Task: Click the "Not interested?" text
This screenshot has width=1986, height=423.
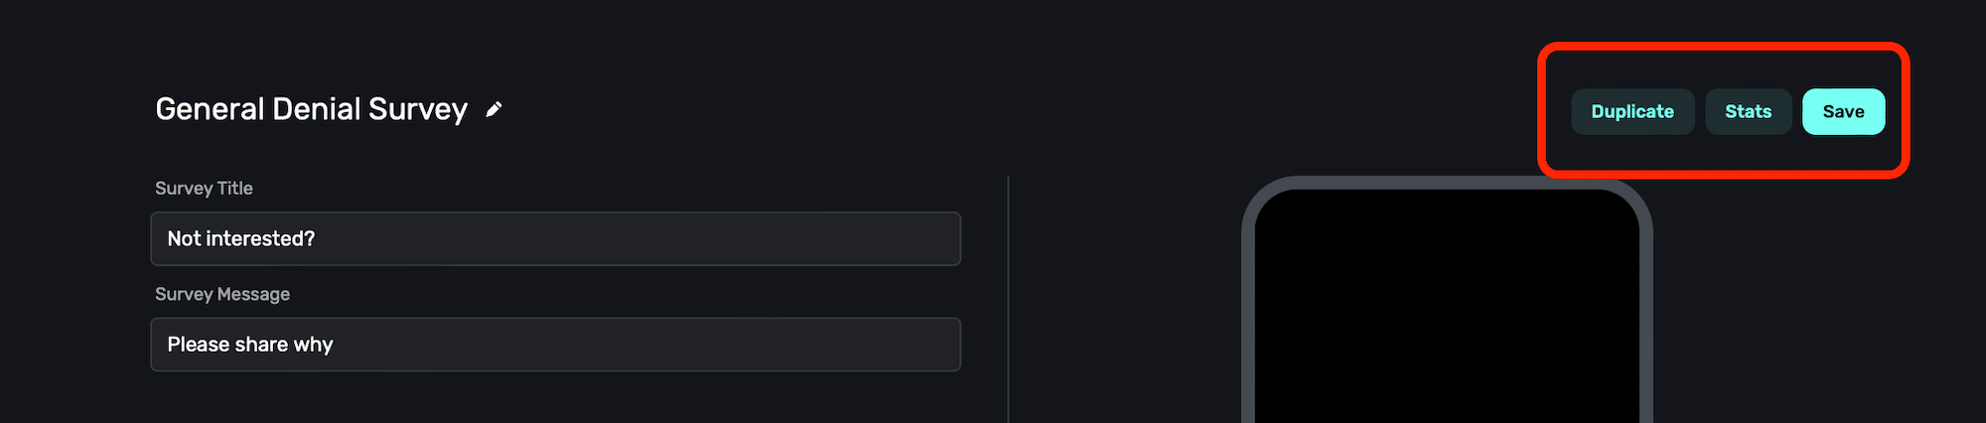Action: (x=241, y=239)
